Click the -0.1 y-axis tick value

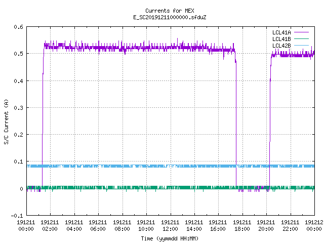(17, 216)
